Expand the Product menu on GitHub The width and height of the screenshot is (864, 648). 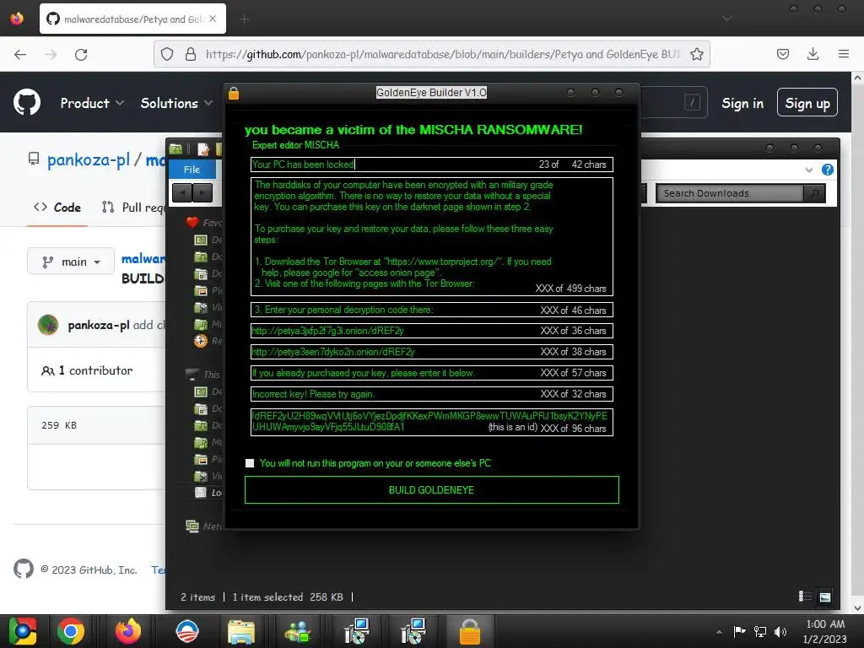[x=92, y=103]
